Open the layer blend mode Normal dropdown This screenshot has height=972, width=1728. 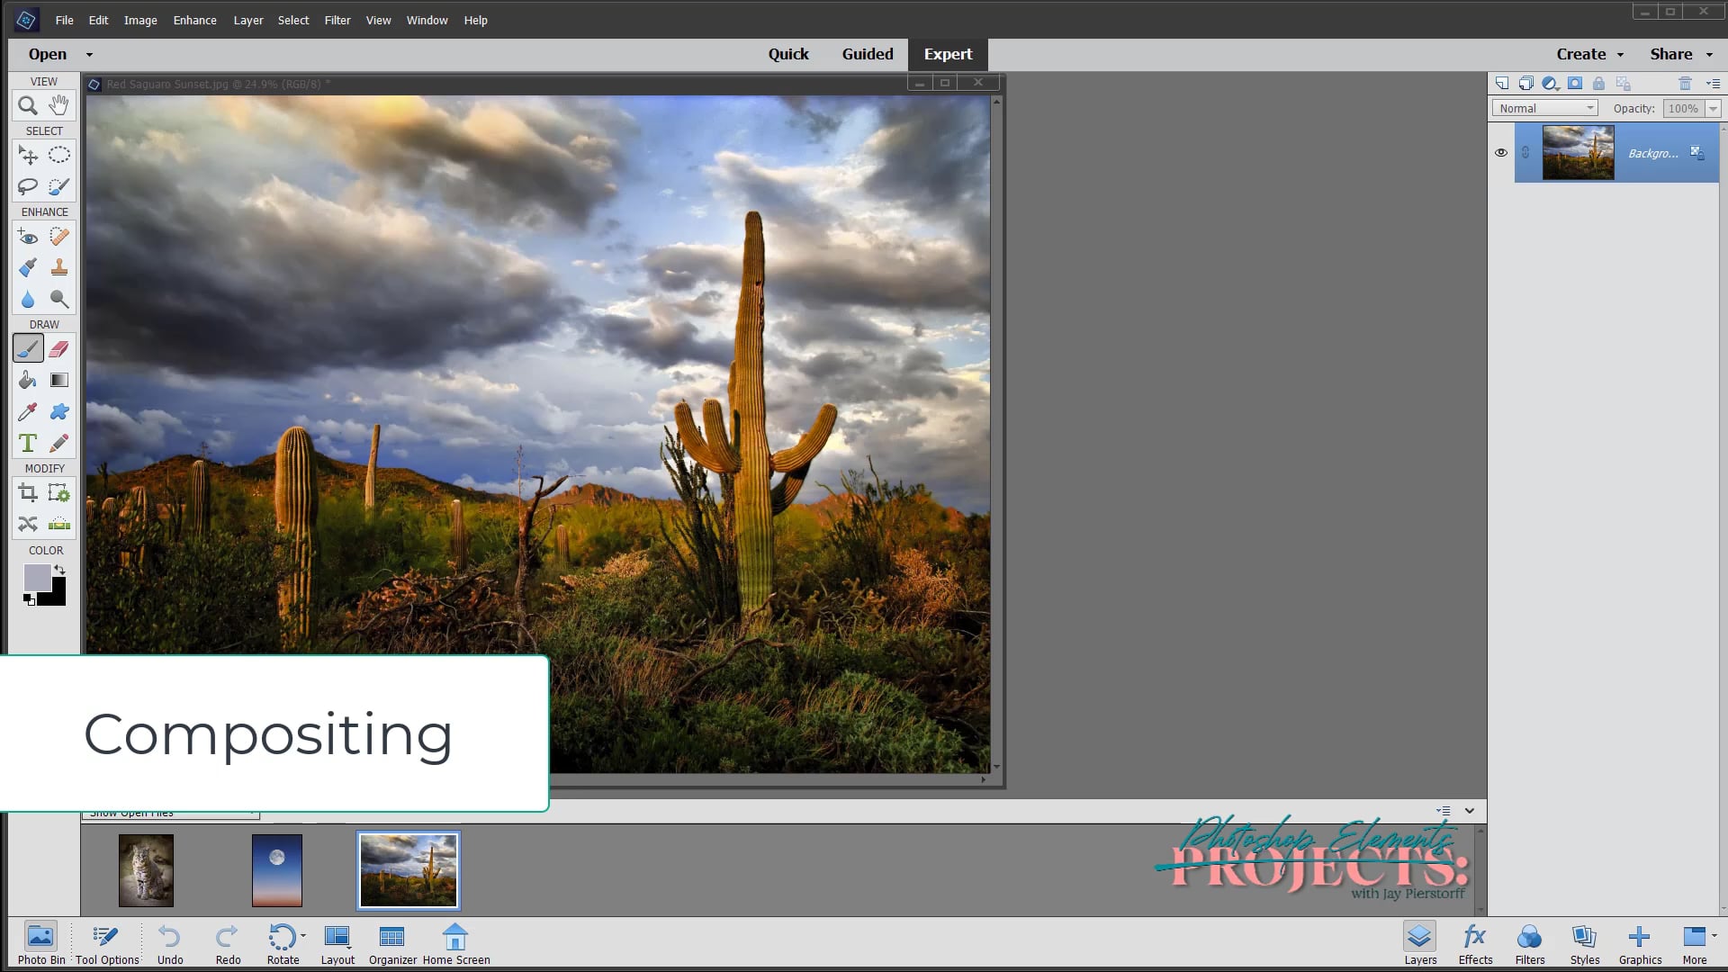tap(1545, 108)
